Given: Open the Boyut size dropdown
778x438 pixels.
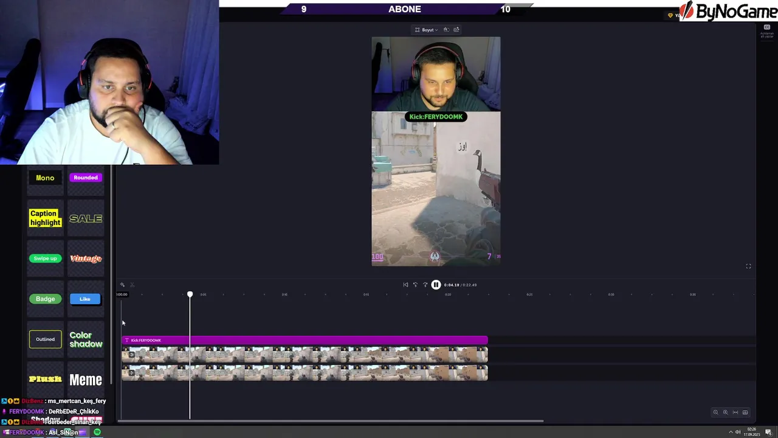Looking at the screenshot, I should tap(427, 30).
